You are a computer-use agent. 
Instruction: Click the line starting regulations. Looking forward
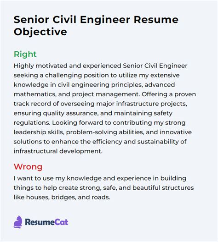point(99,123)
